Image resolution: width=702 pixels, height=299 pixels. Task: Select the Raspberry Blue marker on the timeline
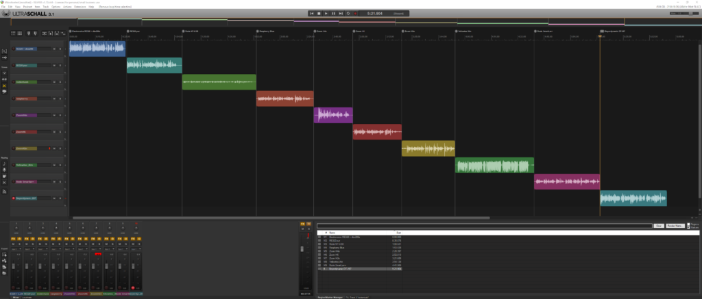pyautogui.click(x=265, y=31)
